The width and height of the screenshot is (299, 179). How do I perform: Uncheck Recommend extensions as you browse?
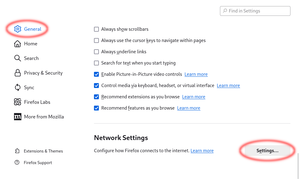(96, 97)
